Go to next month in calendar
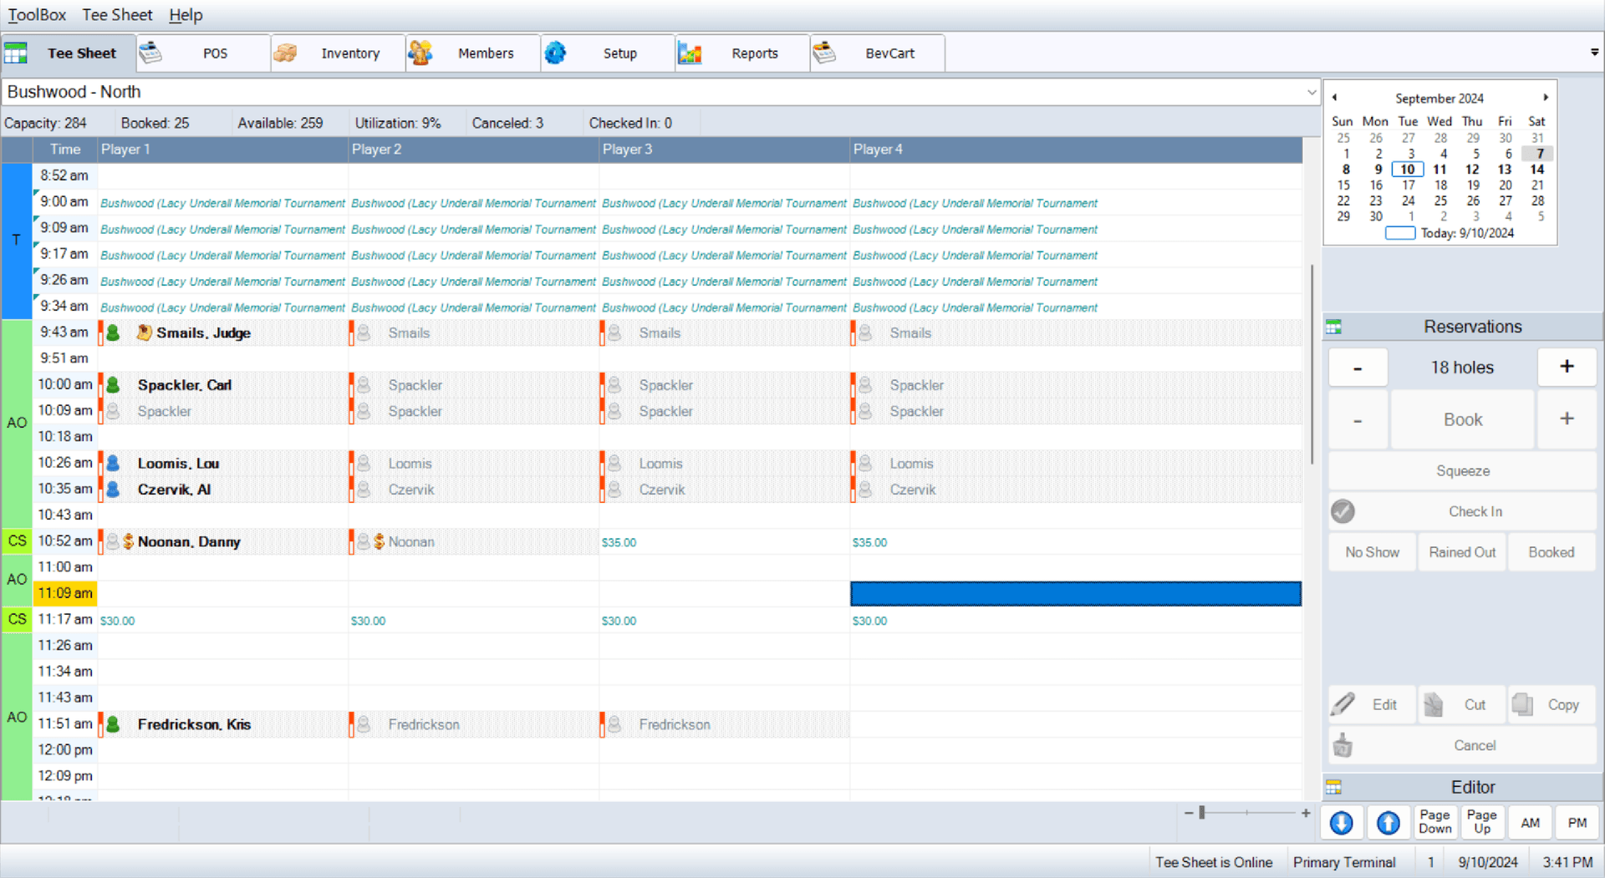 [1546, 98]
